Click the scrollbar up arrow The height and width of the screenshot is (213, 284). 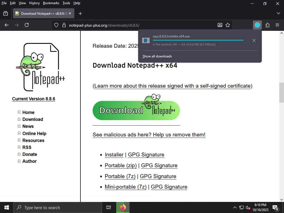coord(282,33)
